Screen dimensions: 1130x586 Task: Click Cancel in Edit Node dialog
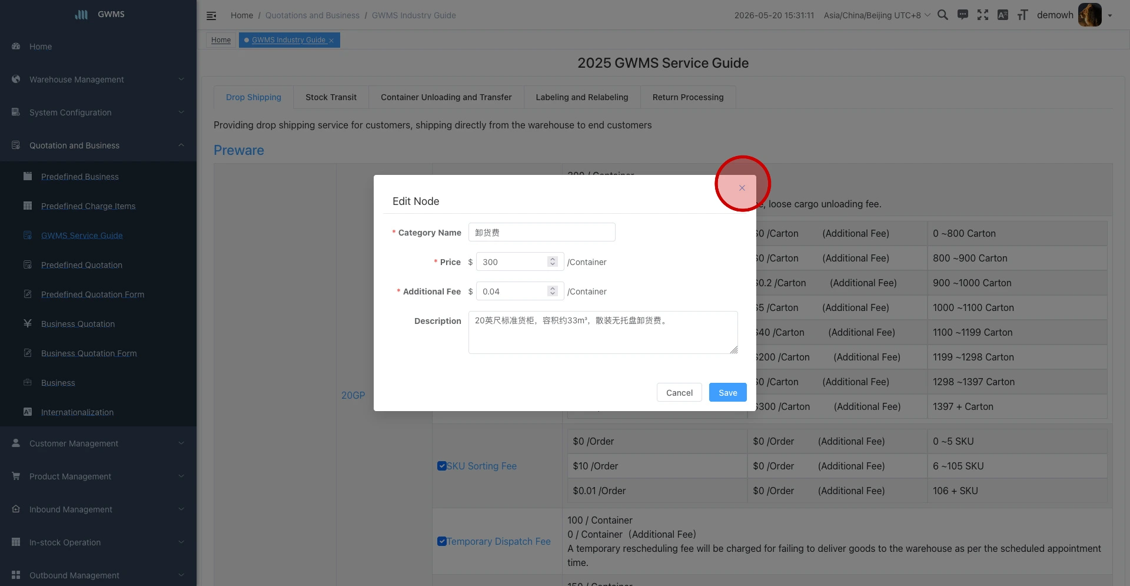pyautogui.click(x=679, y=392)
